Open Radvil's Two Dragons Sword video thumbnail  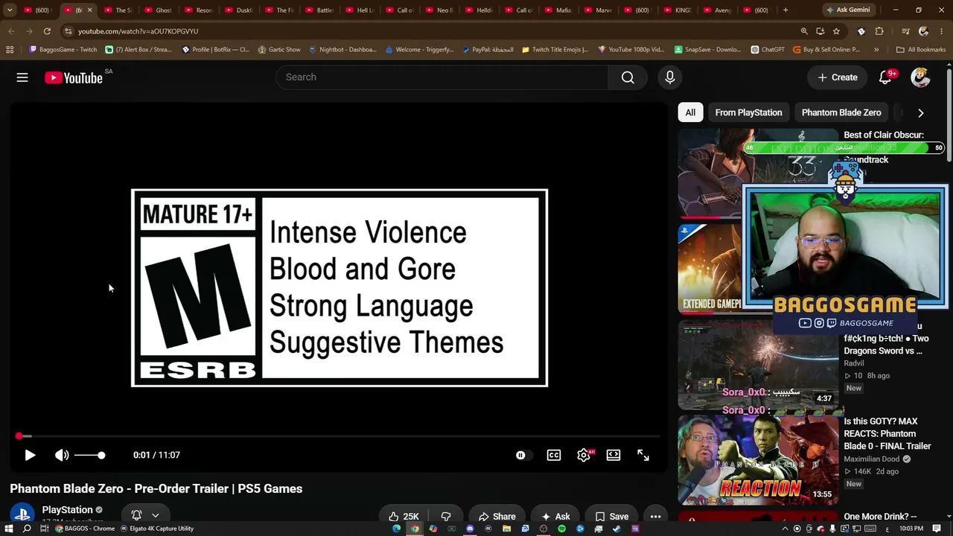point(758,365)
